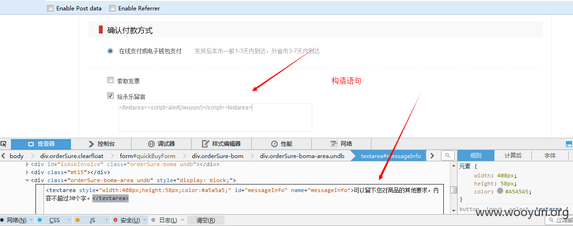Image resolution: width=573 pixels, height=226 pixels.
Task: Select 在线支付或电子钱包支付 radio button
Action: click(110, 51)
